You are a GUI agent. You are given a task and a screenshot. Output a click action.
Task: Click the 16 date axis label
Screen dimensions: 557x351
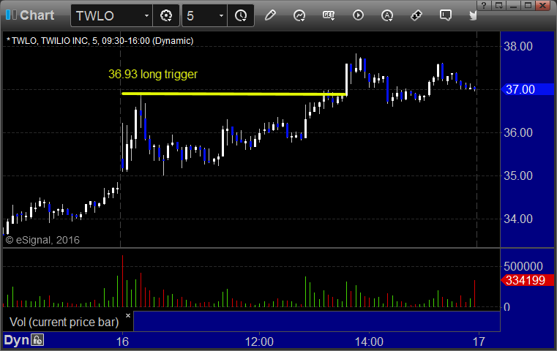pyautogui.click(x=122, y=341)
